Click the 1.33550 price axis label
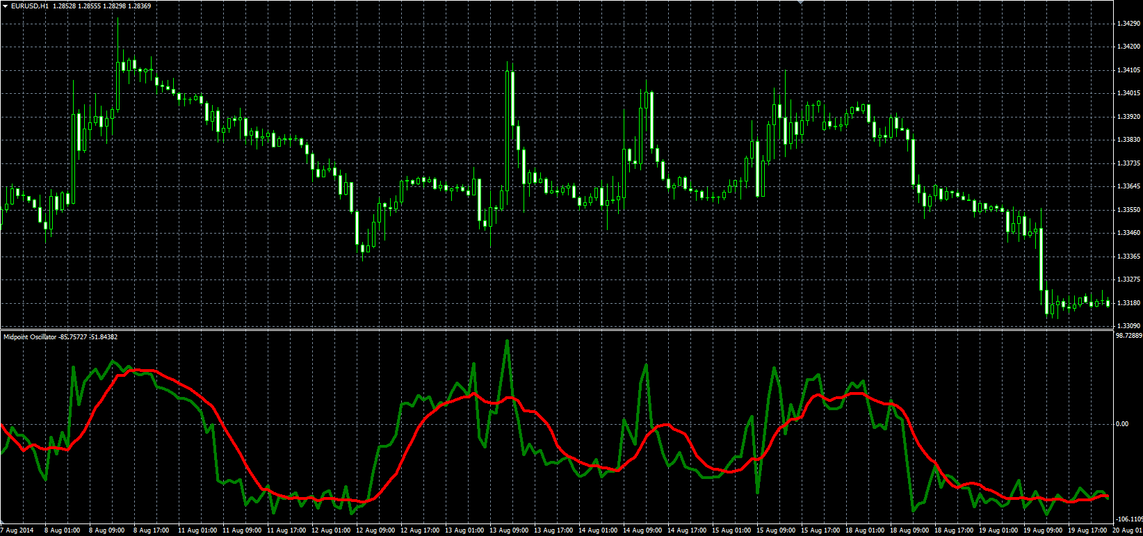Image resolution: width=1143 pixels, height=536 pixels. pos(1128,210)
